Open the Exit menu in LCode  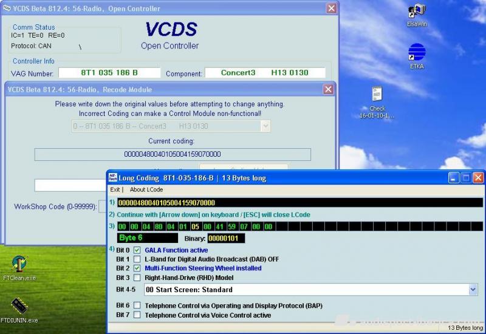[115, 189]
